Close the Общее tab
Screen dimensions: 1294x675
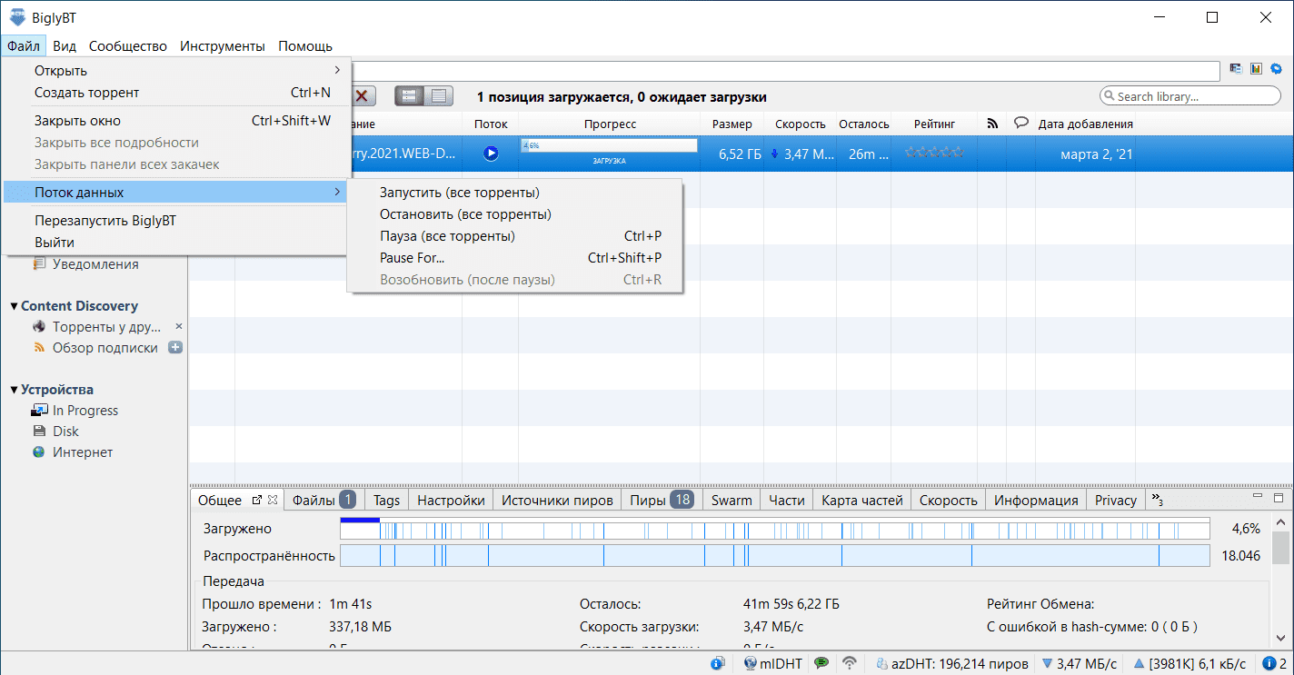point(273,500)
